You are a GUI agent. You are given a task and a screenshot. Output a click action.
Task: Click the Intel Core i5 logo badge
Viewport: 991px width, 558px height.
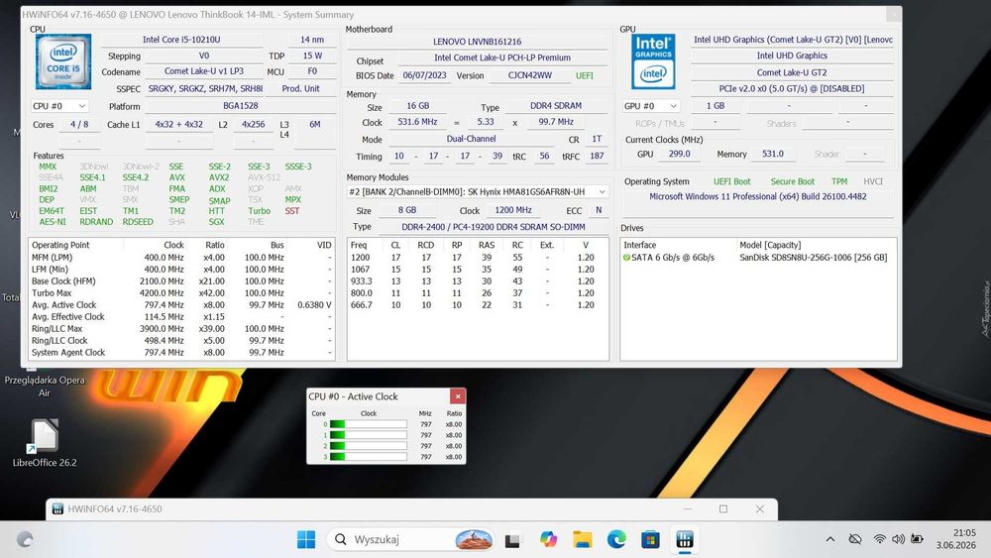(63, 61)
